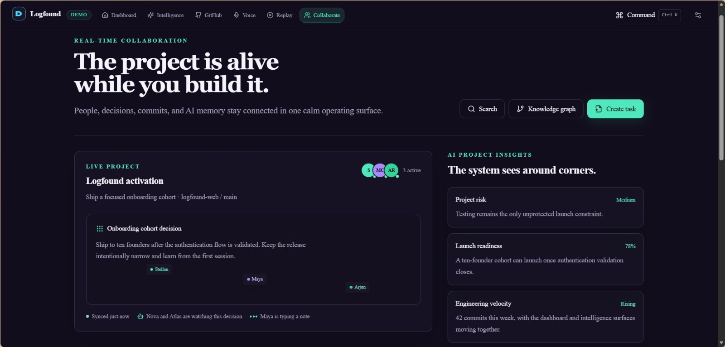Click the robot icon next to Nova and Atlas
The image size is (725, 347).
point(140,317)
